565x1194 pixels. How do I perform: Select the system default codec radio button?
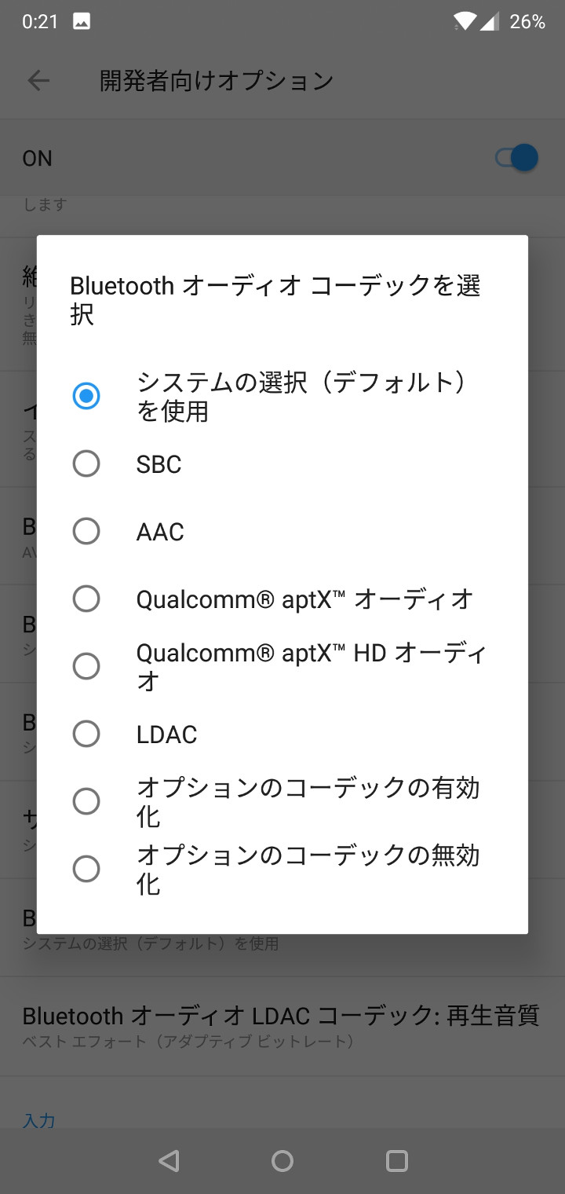click(x=86, y=396)
